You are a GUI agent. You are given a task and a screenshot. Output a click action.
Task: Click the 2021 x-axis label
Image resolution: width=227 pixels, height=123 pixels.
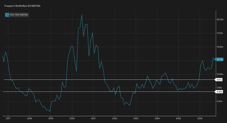coord(93,118)
